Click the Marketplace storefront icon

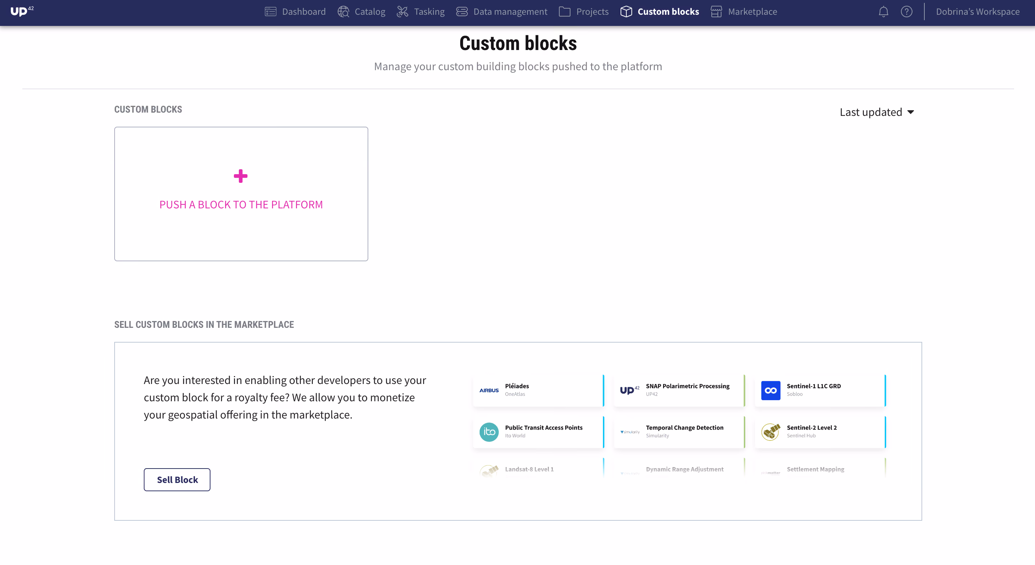[x=716, y=12]
